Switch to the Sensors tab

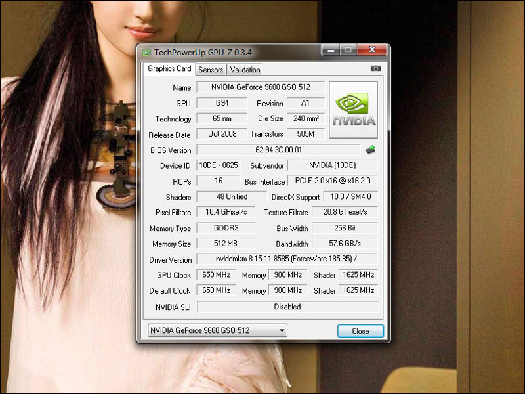point(211,70)
